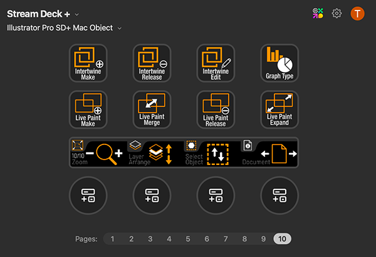Assign action to the first dial
This screenshot has height=257, width=376.
(88, 196)
